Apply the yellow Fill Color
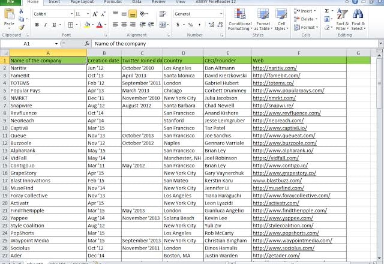The height and width of the screenshot is (264, 384). point(87,25)
